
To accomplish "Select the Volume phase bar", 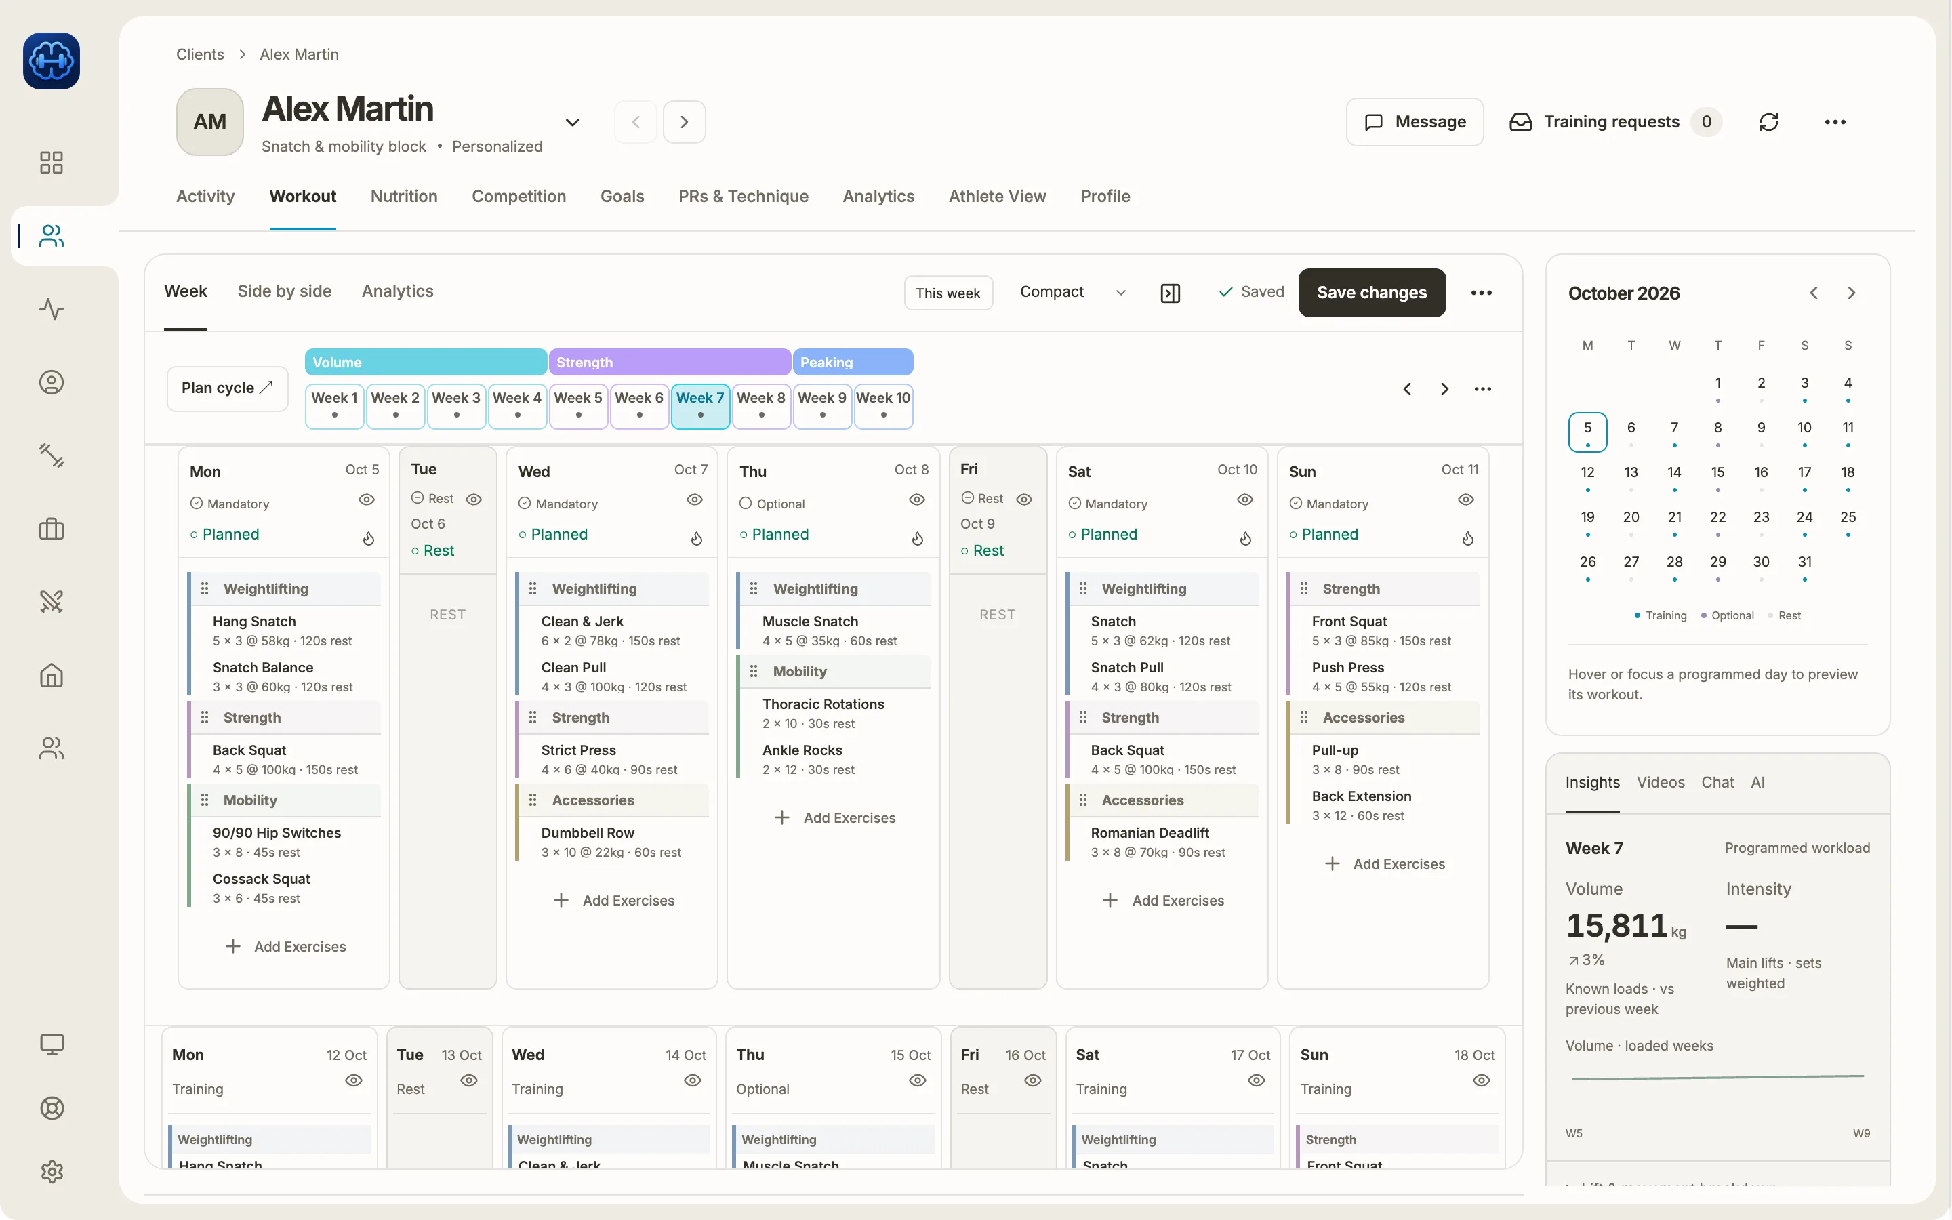I will tap(426, 363).
